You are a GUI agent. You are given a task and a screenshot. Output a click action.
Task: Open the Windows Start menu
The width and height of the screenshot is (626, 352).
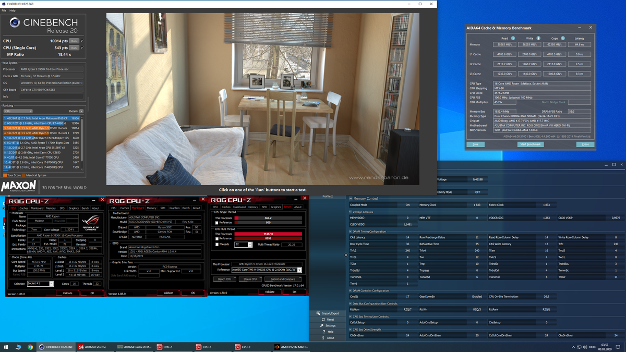[6, 347]
